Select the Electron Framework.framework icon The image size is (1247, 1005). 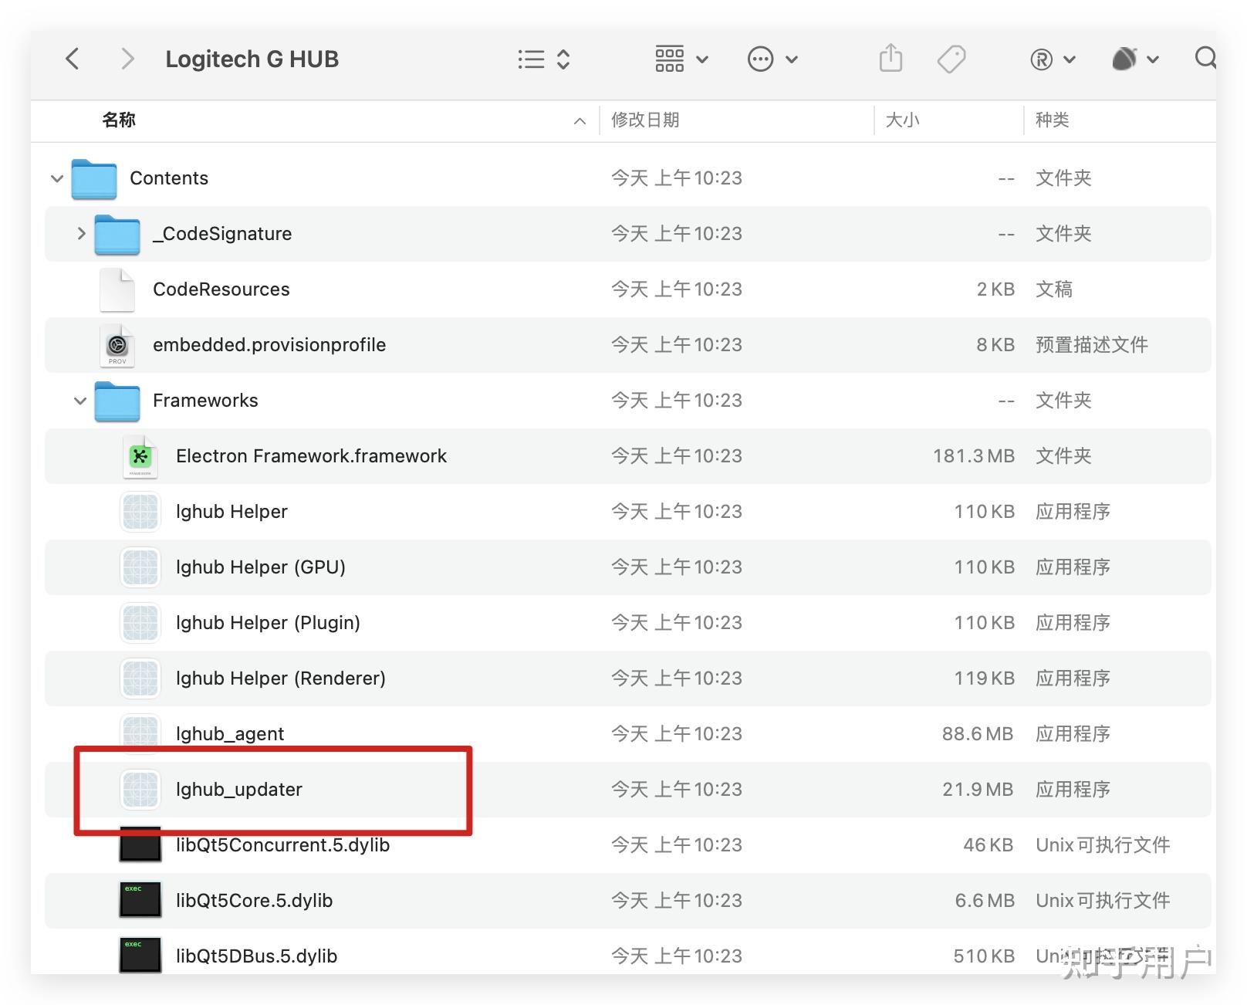point(140,456)
